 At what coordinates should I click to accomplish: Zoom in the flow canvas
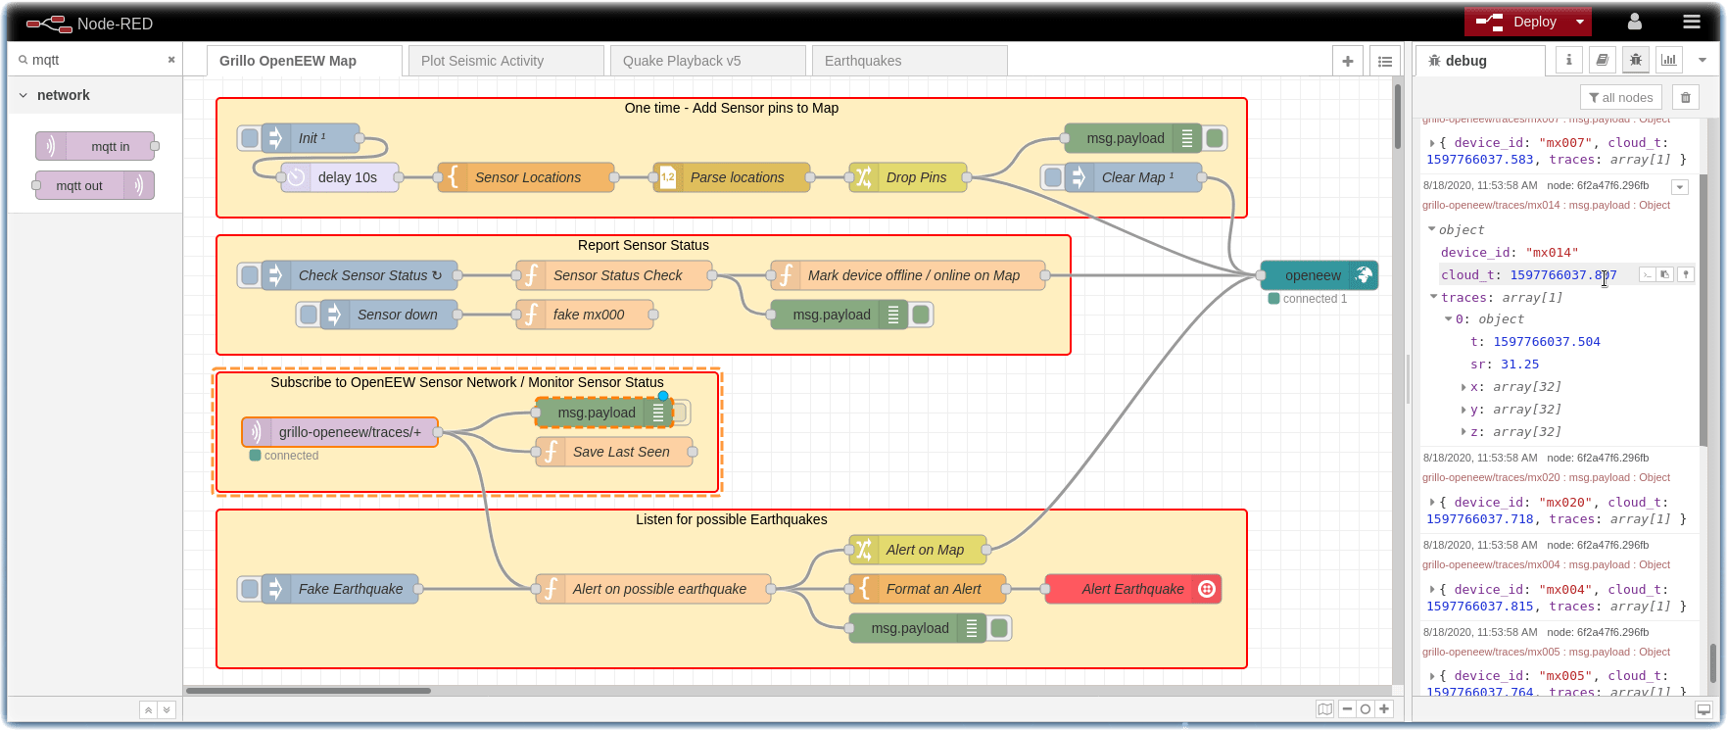[x=1384, y=709]
